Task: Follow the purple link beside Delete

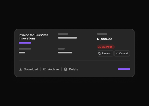Action: coord(124,69)
